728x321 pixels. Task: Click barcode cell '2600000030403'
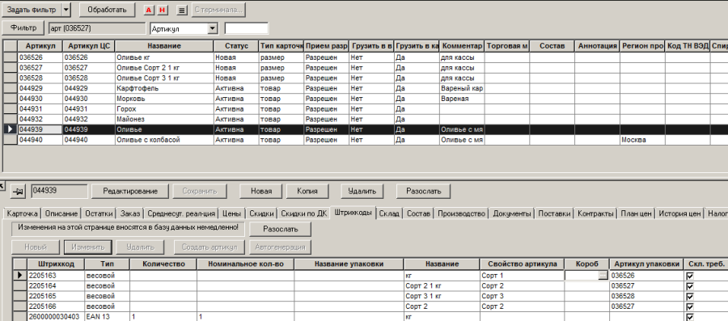pyautogui.click(x=56, y=317)
